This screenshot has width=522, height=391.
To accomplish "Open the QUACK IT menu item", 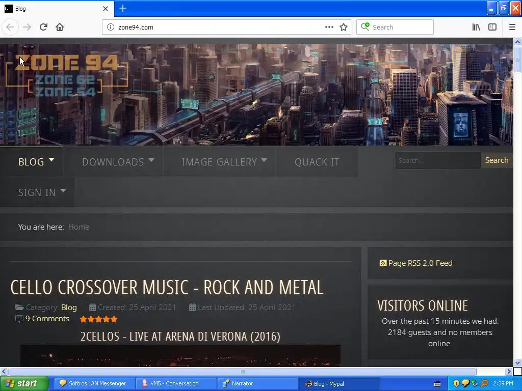I will tap(317, 162).
